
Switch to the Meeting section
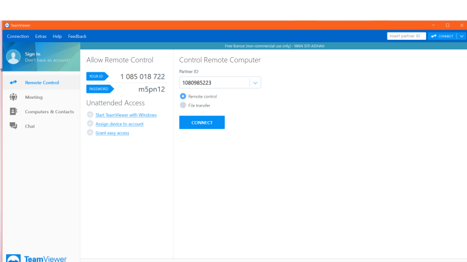tap(42, 97)
